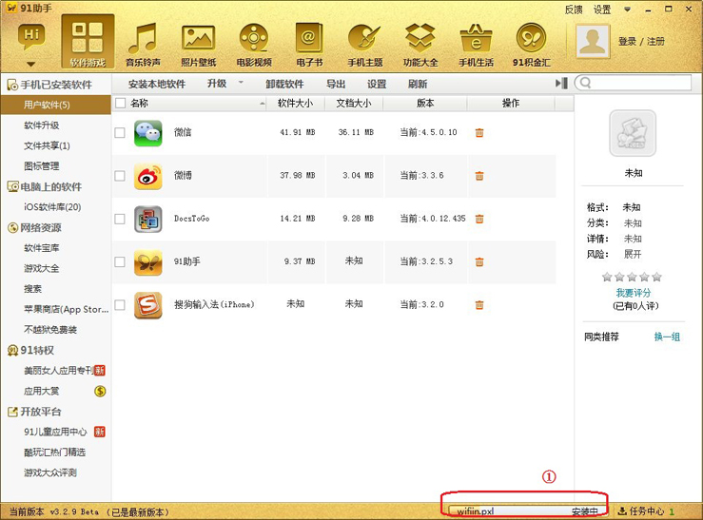Open 软件宝库 in the sidebar
The height and width of the screenshot is (520, 703).
[41, 248]
